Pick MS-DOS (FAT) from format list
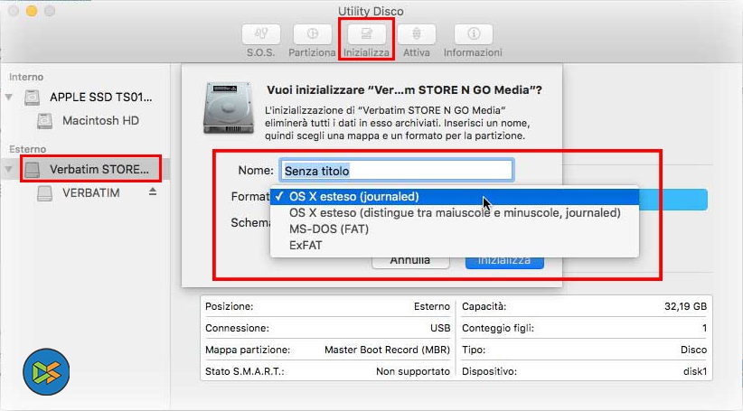The image size is (743, 411). 328,229
